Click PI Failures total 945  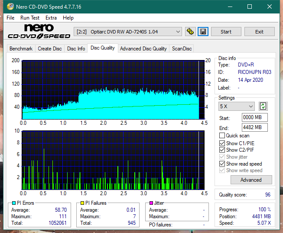tap(132, 223)
